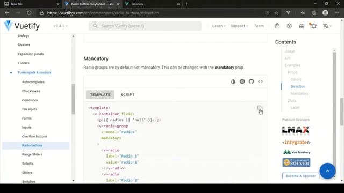Copy the template code snippet
Viewport: 344px width, 193px height.
[x=260, y=108]
